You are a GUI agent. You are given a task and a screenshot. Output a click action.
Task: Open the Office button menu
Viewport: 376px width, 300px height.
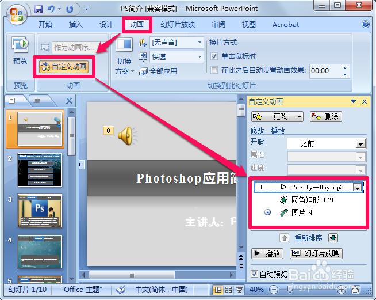(x=17, y=15)
